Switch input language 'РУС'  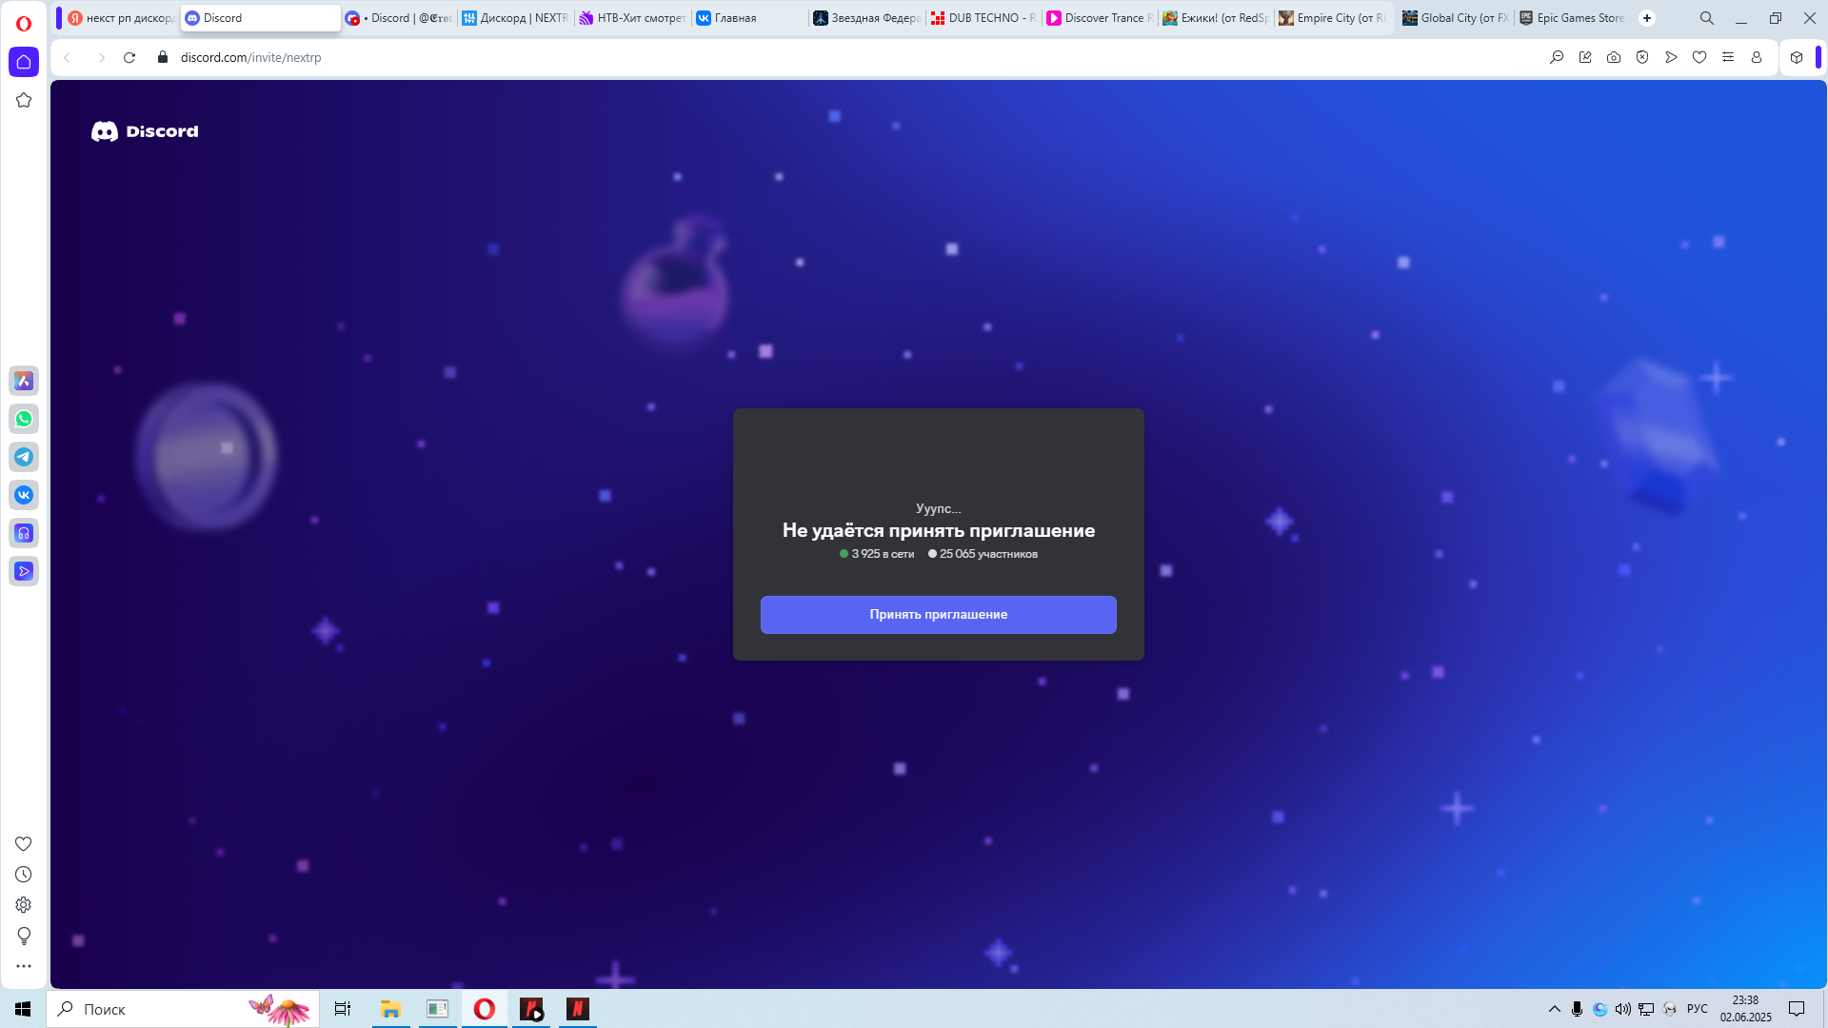coord(1698,1009)
